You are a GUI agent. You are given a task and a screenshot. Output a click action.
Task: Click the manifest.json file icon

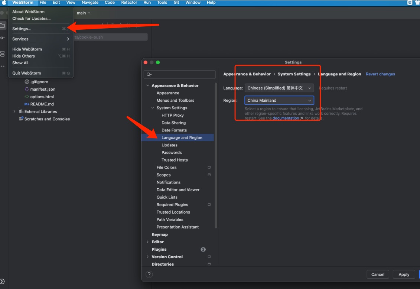point(27,89)
